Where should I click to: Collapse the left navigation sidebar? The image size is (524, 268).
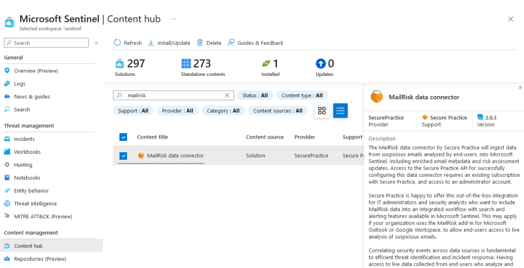point(96,43)
